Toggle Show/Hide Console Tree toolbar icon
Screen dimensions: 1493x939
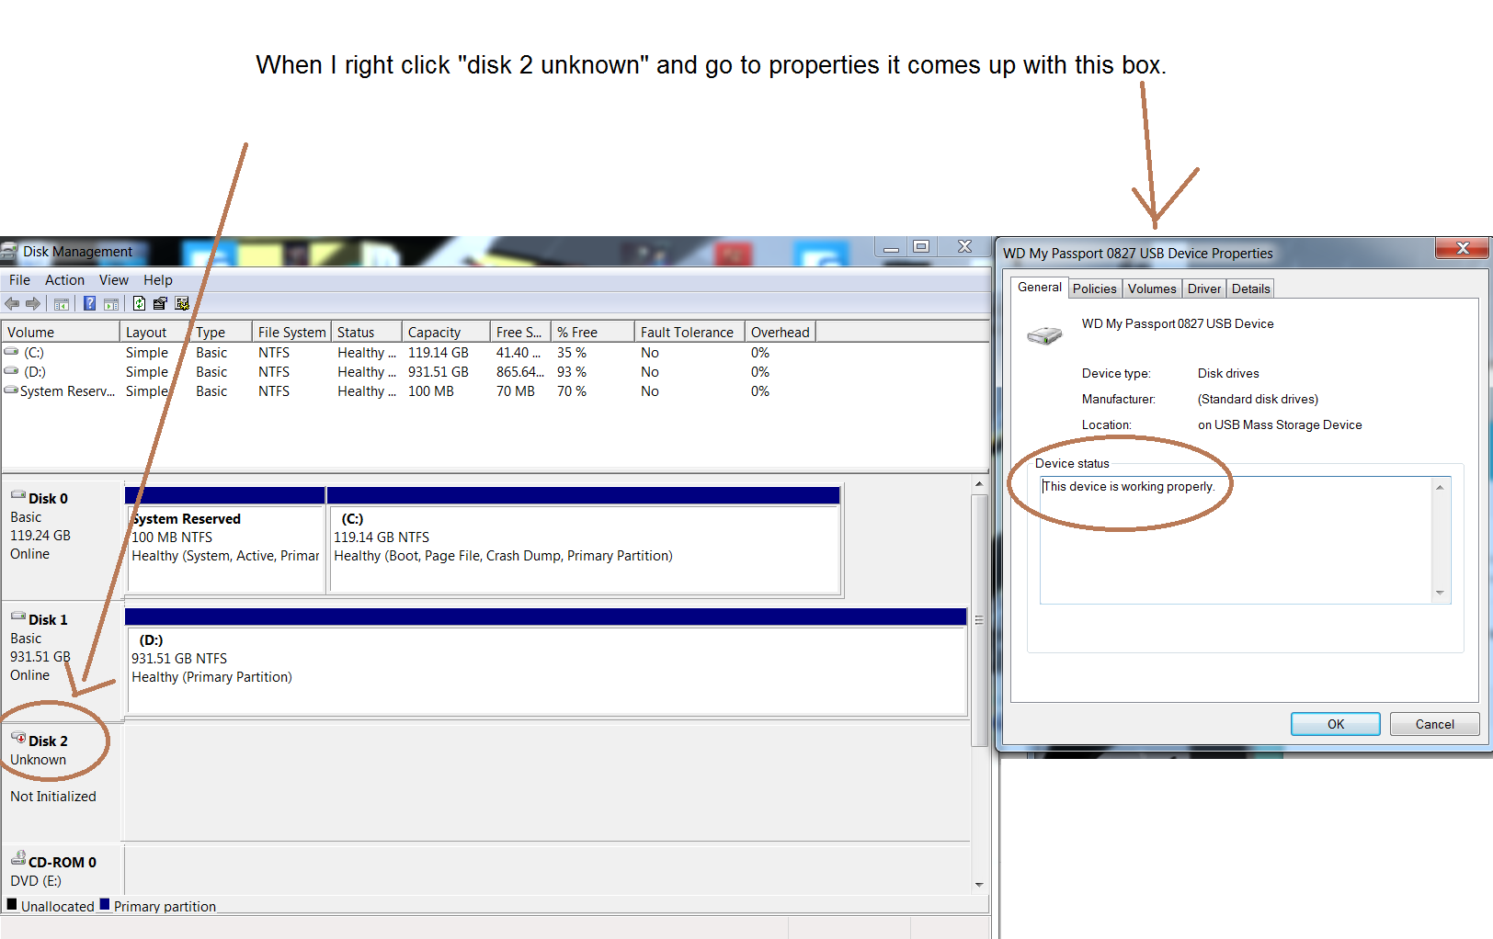pos(62,304)
